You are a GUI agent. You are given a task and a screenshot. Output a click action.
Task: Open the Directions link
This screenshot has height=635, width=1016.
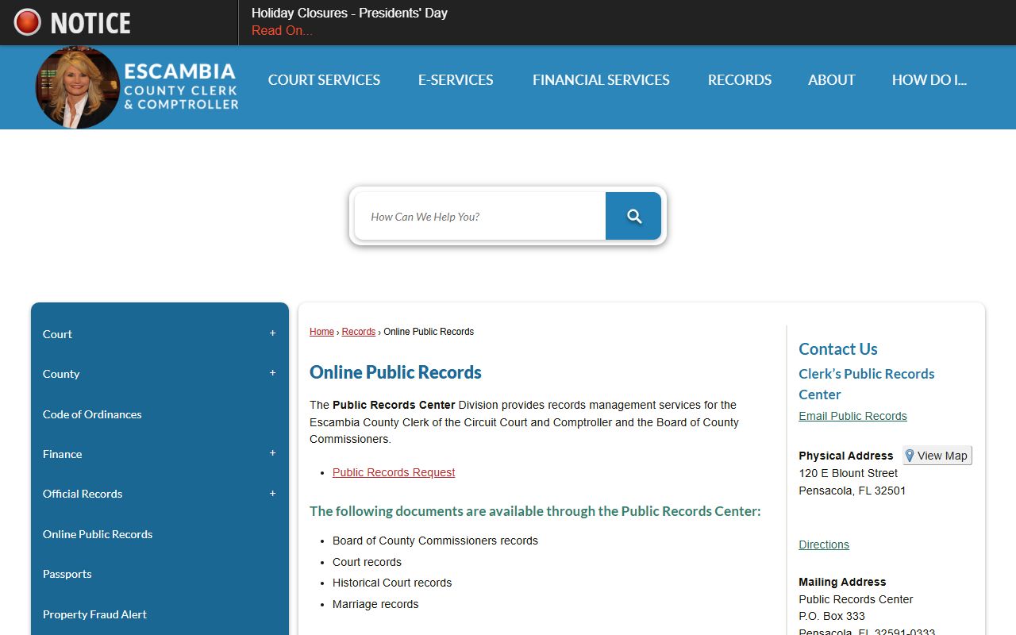824,545
